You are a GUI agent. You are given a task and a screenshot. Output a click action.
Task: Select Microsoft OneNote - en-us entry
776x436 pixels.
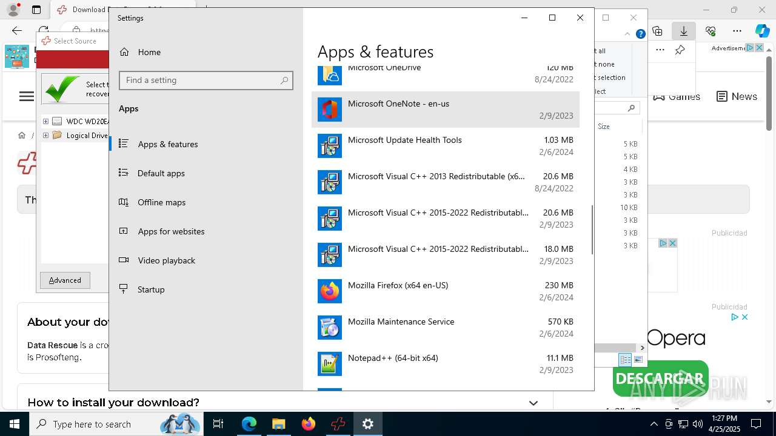click(x=446, y=110)
